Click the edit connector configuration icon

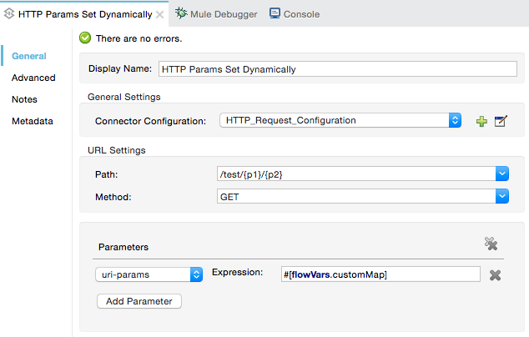501,121
